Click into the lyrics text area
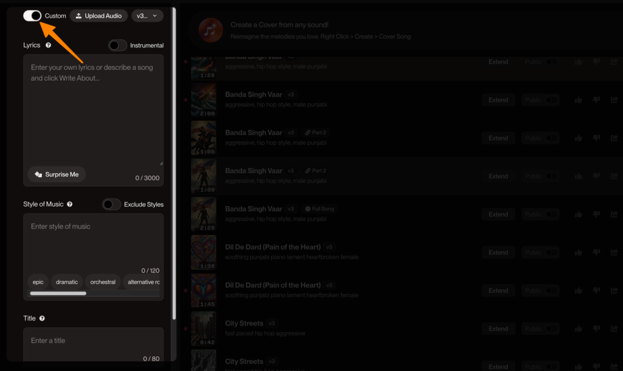Screen dimensions: 623x371 (93, 109)
